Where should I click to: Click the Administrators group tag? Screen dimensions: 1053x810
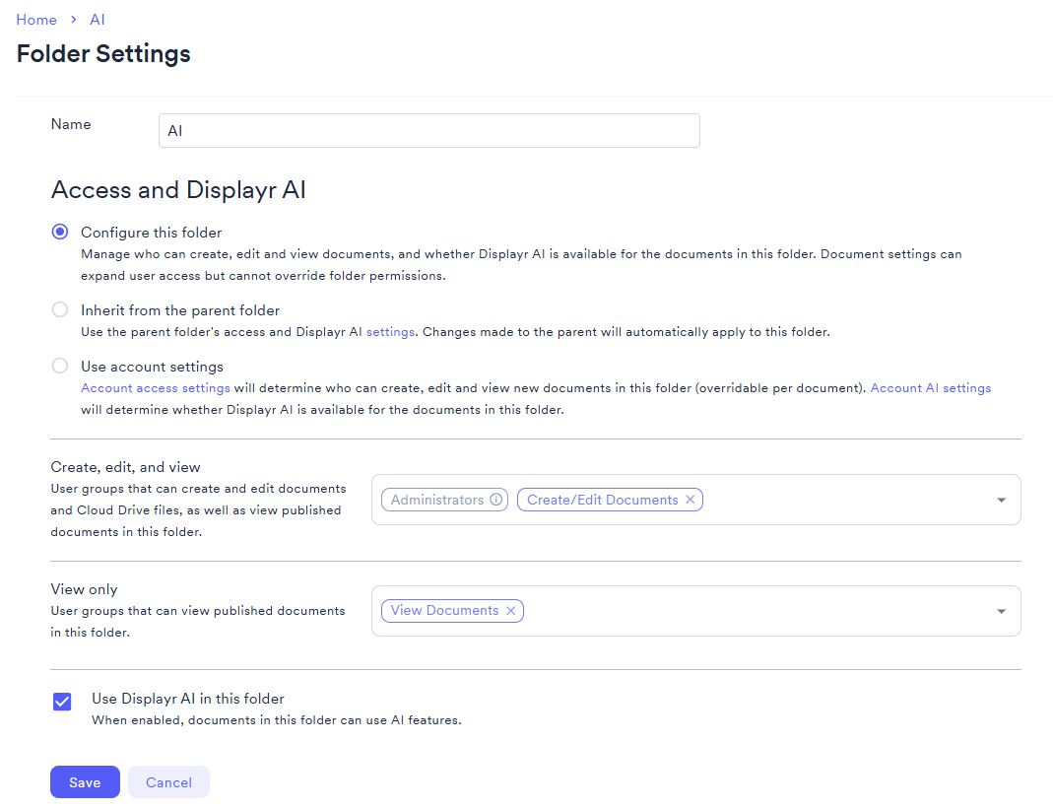[x=444, y=500]
